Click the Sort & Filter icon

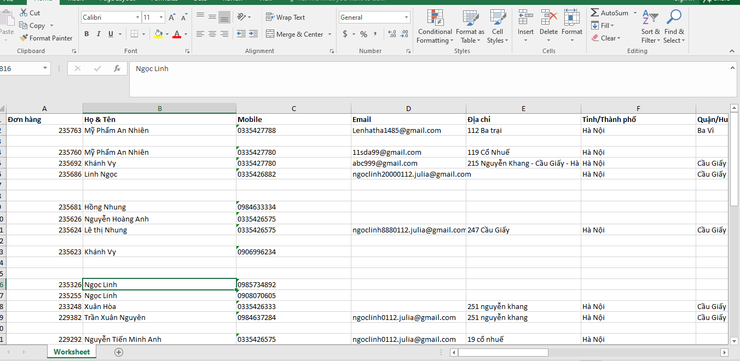[650, 17]
